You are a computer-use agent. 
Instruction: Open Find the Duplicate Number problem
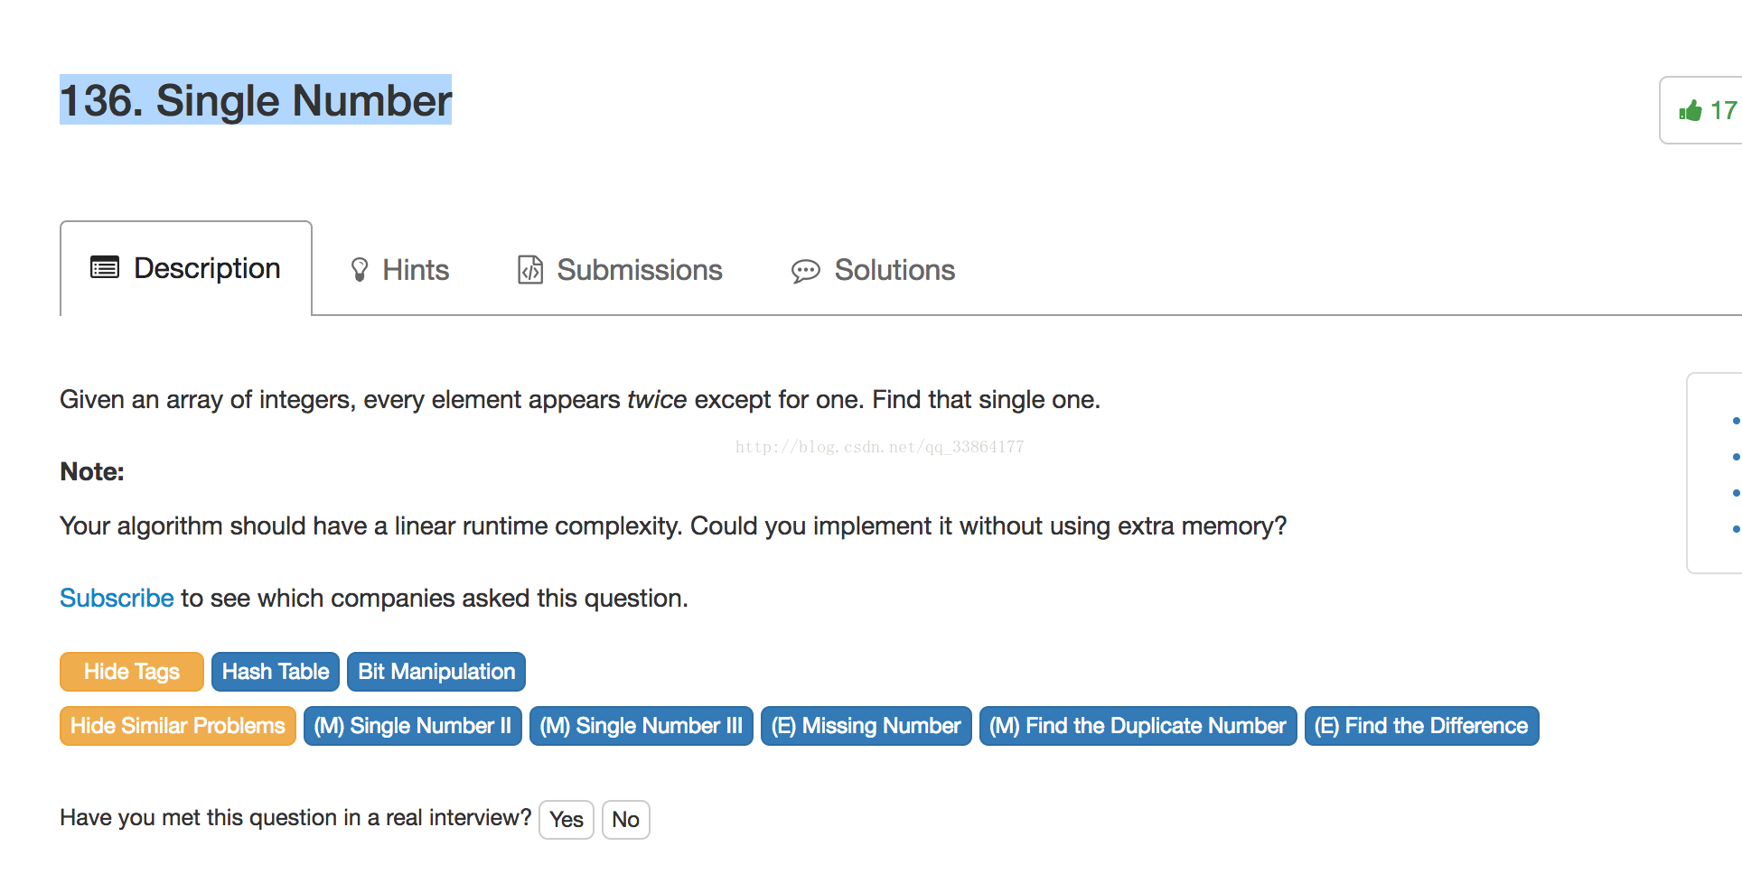[1138, 726]
